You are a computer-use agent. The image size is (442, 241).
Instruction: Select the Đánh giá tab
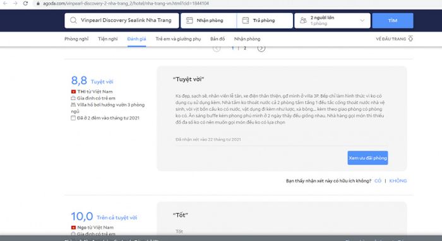coord(137,39)
